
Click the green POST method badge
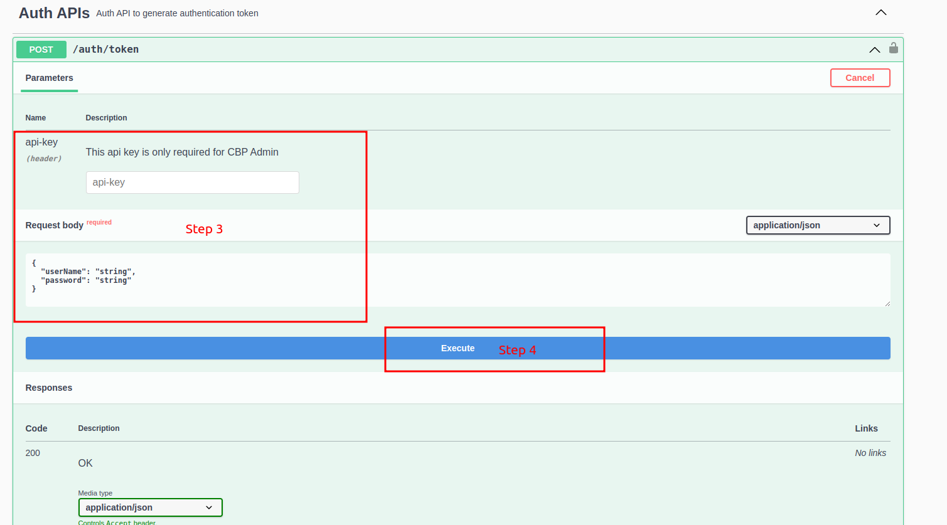(x=41, y=49)
